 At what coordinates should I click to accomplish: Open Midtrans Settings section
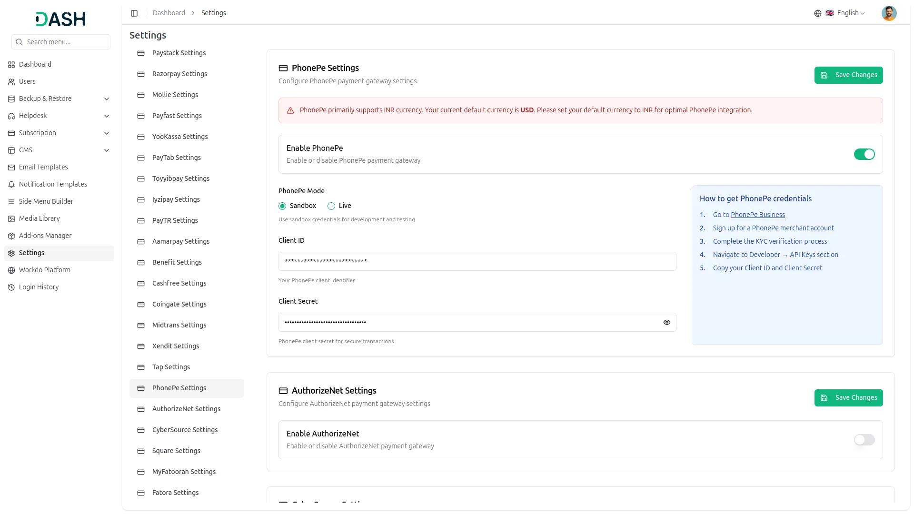pyautogui.click(x=187, y=326)
